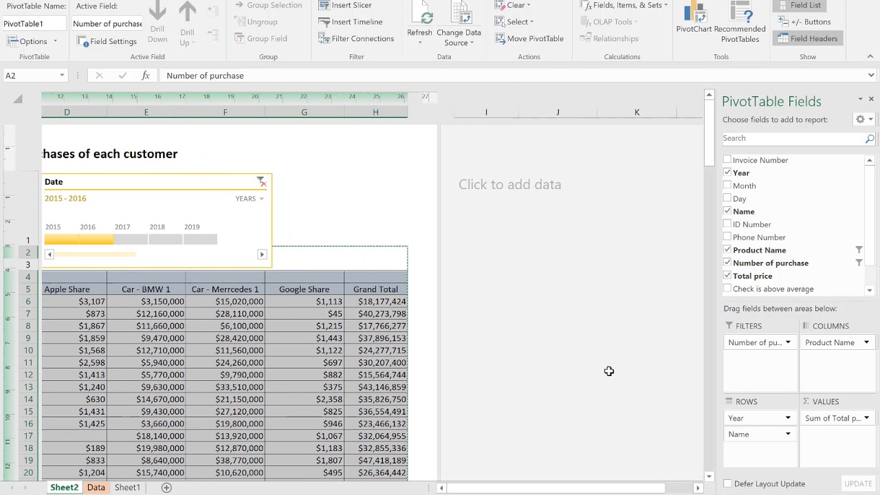Check the Month field checkbox

[727, 186]
